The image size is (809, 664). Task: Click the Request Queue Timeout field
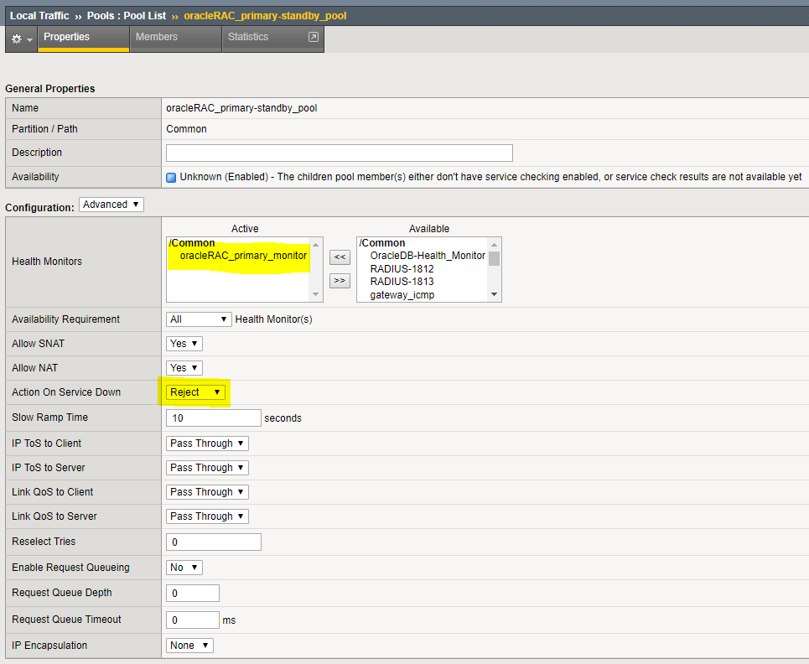tap(193, 620)
